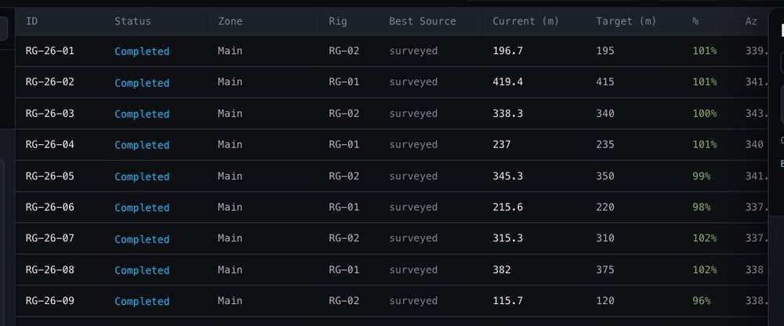Click the 98% completion value

(702, 207)
